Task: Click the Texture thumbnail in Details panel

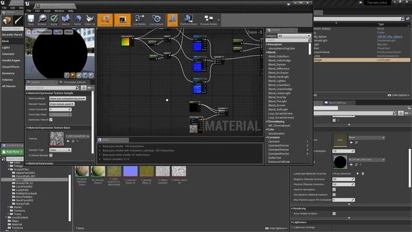Action: click(x=57, y=139)
